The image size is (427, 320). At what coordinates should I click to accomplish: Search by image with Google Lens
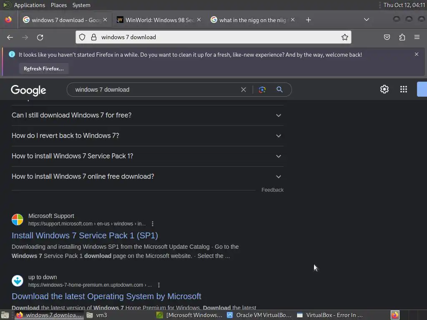click(x=262, y=90)
